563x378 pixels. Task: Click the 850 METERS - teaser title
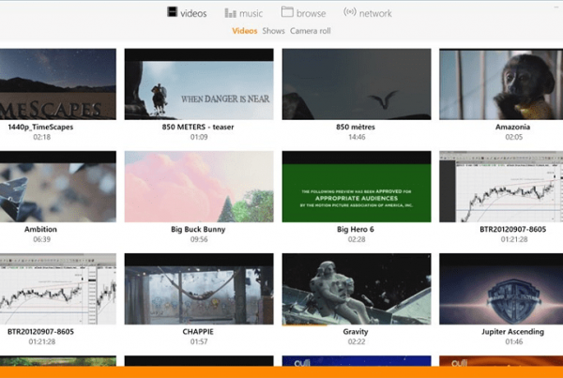198,127
